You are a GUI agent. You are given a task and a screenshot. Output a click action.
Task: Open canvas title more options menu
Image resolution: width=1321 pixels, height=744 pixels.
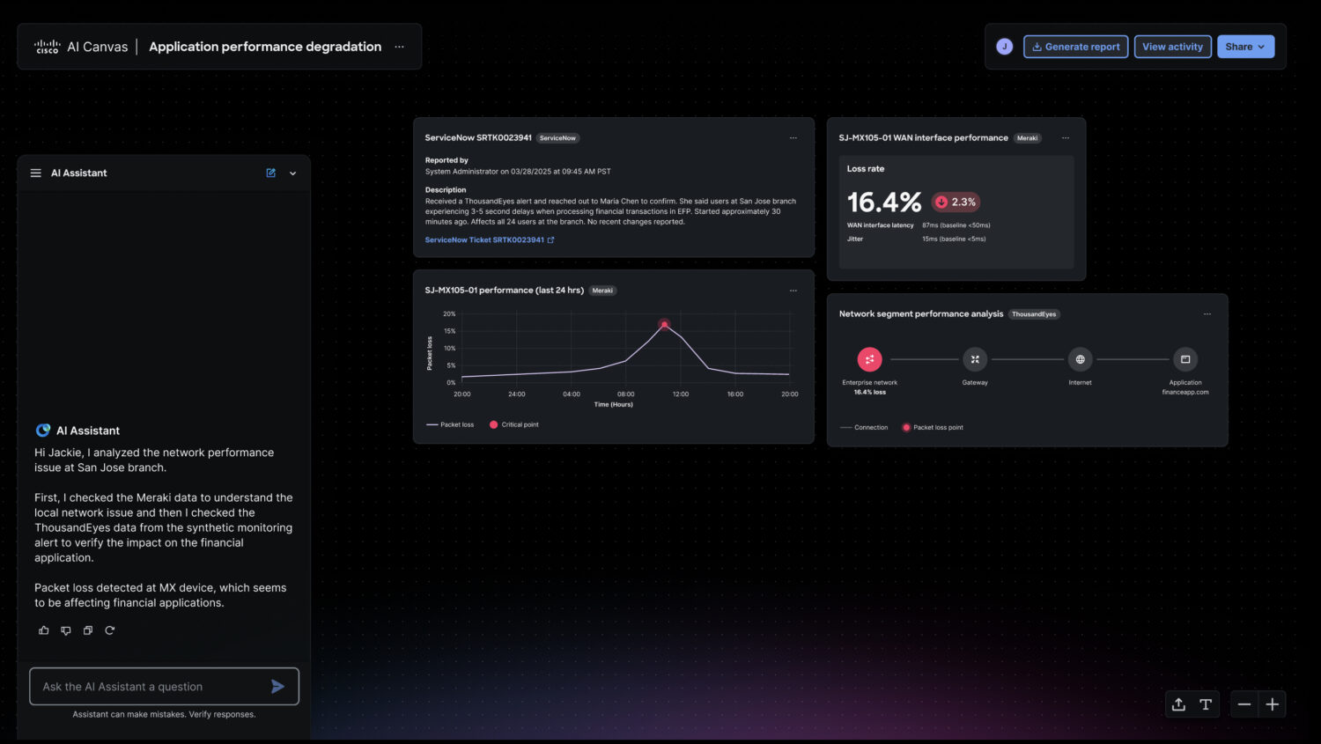pyautogui.click(x=399, y=47)
